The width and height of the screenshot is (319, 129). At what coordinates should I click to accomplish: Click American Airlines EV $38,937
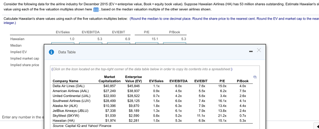click(133, 91)
